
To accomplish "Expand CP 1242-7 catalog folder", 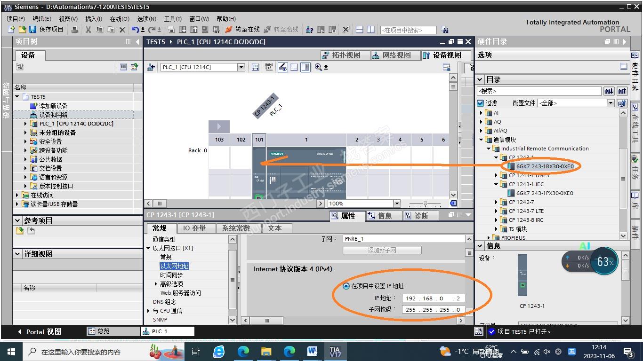I will [497, 202].
